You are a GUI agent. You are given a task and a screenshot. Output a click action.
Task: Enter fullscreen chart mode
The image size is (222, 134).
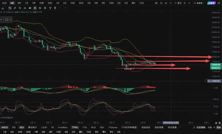click(189, 3)
